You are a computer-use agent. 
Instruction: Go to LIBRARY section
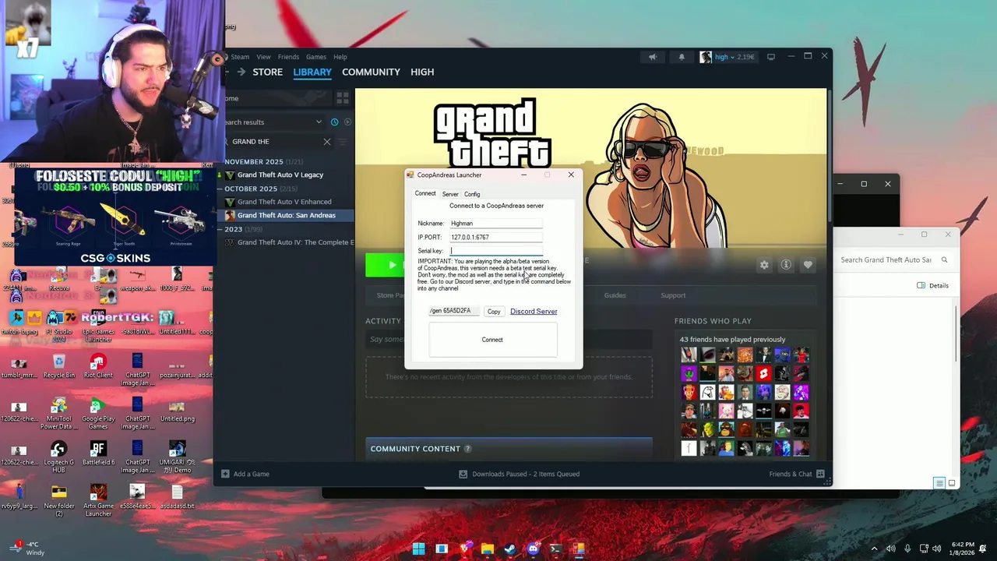click(312, 72)
